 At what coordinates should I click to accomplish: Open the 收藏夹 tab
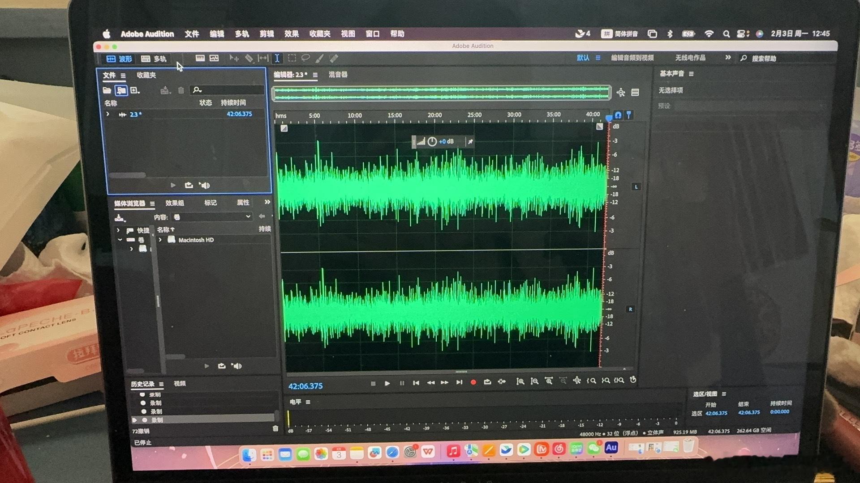146,75
